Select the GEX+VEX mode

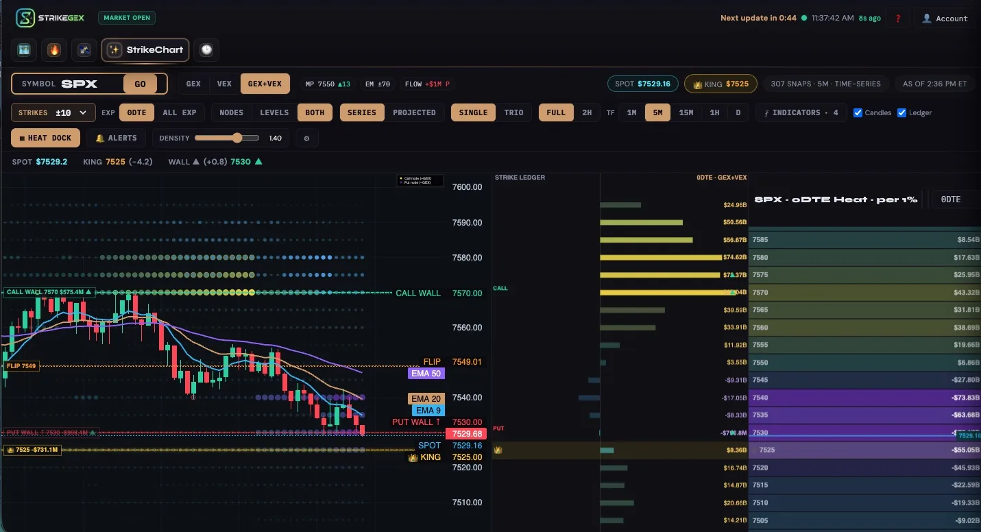265,84
